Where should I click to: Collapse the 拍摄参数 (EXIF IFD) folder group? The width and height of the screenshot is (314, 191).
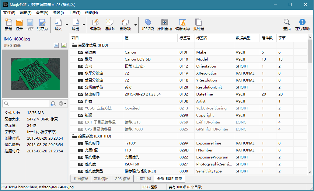click(75, 136)
